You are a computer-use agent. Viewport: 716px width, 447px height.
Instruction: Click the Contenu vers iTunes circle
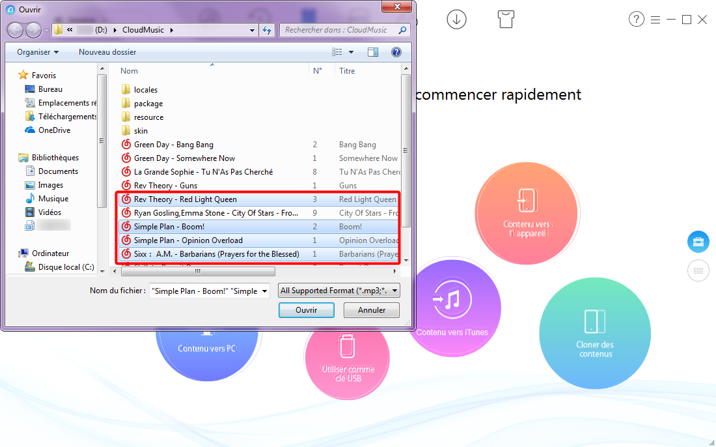point(452,308)
